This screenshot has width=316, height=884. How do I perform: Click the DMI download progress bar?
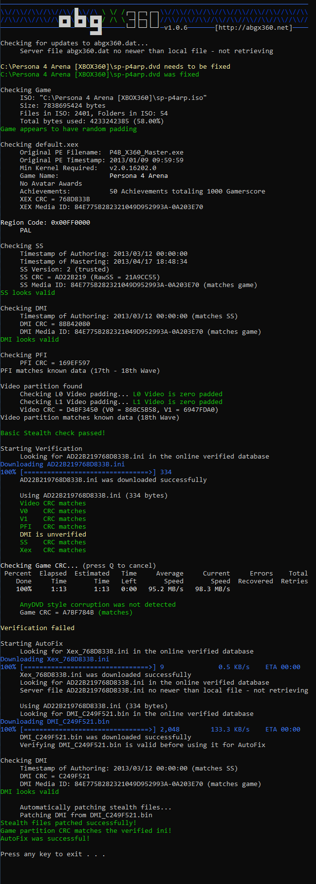88,730
